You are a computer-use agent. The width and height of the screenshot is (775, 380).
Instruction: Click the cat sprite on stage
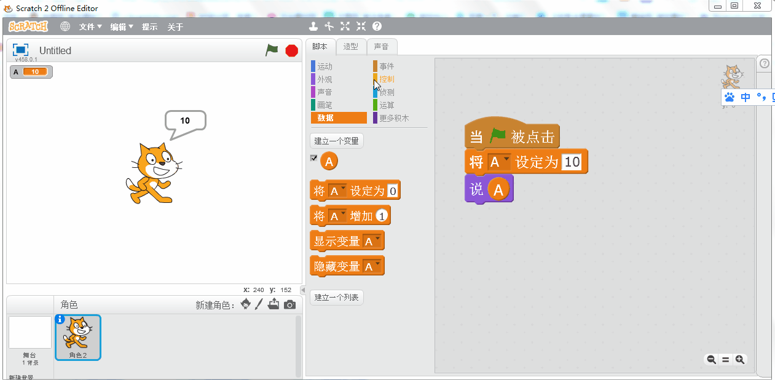[154, 173]
